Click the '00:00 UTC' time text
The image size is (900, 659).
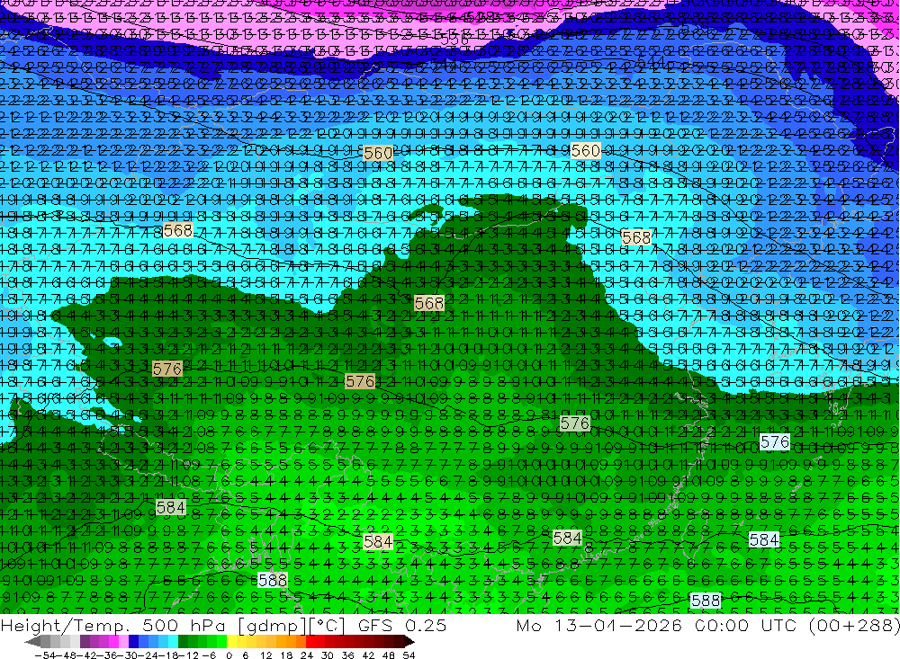click(x=745, y=625)
